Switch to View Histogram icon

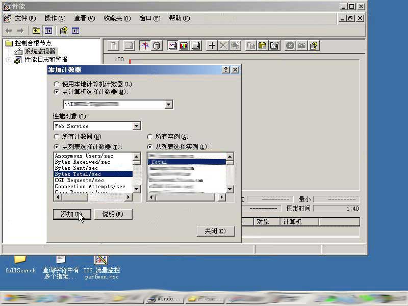coord(184,46)
